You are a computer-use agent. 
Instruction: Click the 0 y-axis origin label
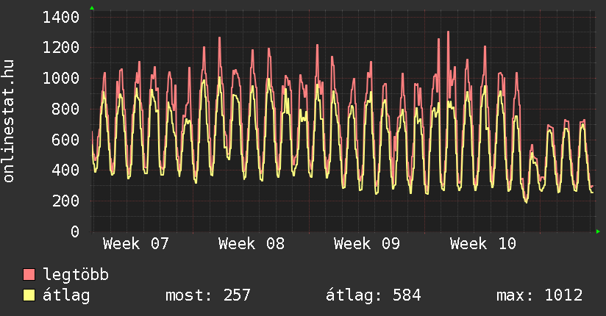pos(74,231)
